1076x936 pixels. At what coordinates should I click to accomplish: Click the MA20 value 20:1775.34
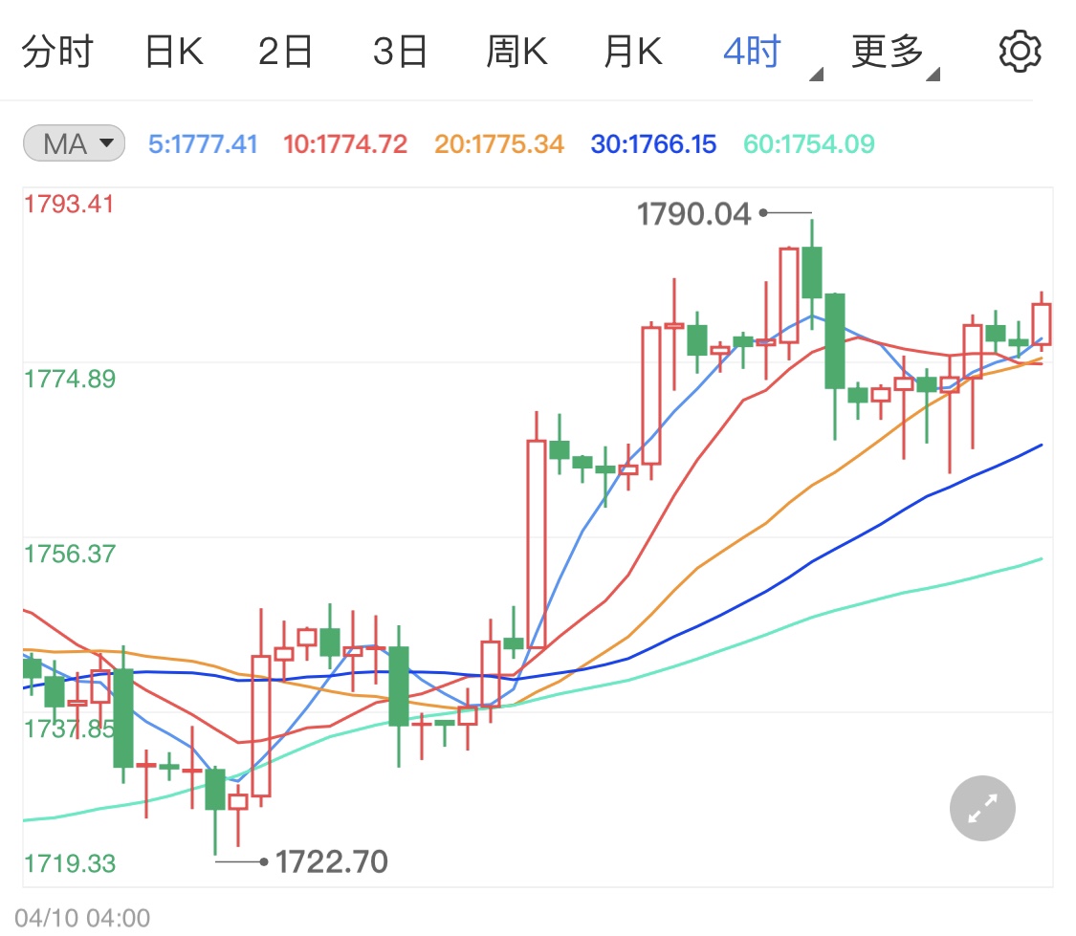(499, 144)
